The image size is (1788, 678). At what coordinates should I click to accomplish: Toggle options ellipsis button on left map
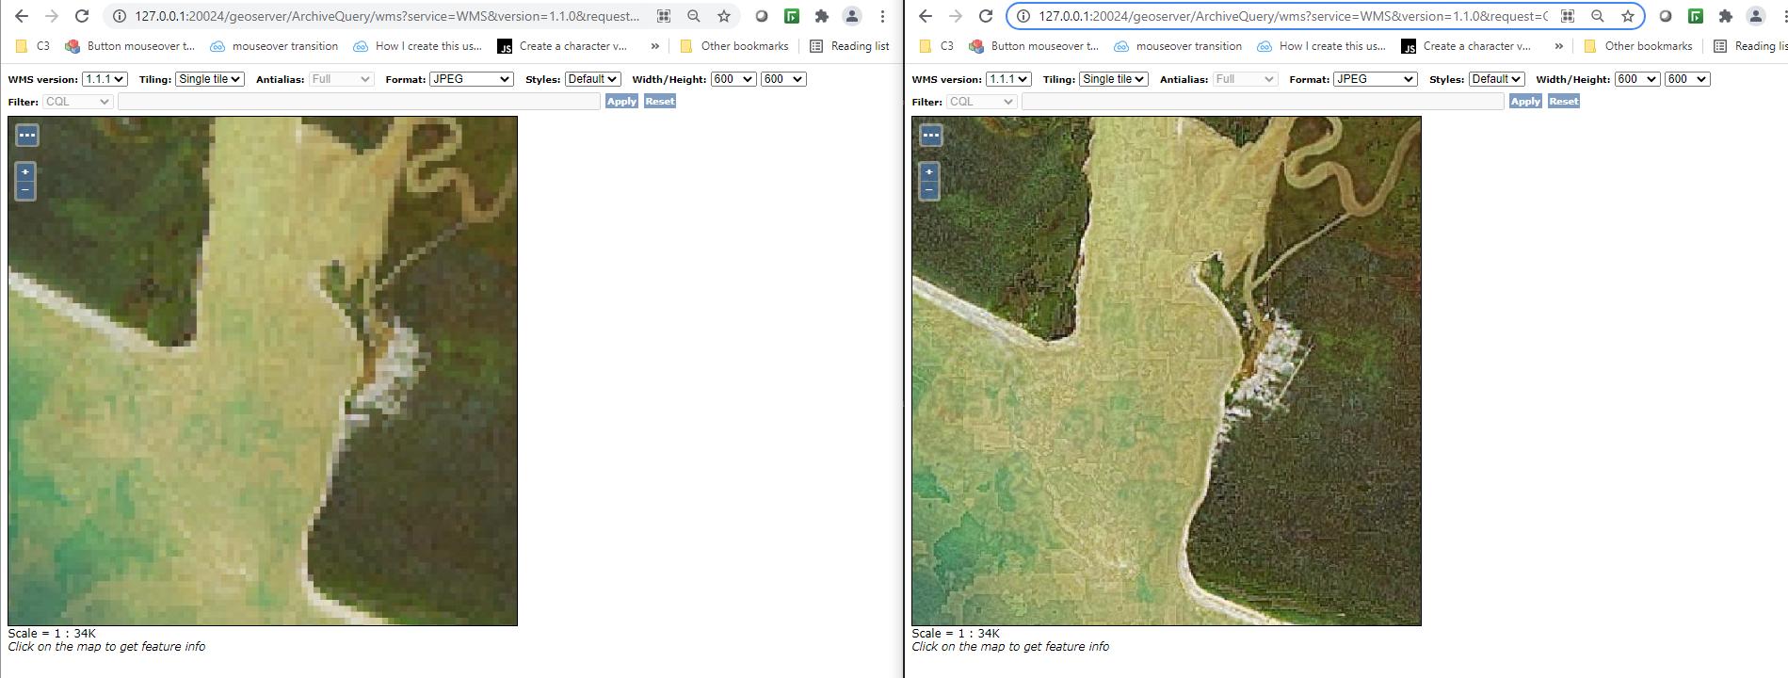click(x=27, y=136)
